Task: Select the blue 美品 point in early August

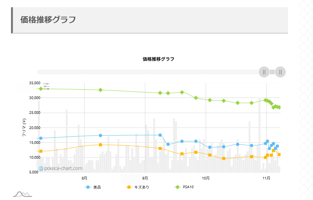Action: tap(101, 135)
